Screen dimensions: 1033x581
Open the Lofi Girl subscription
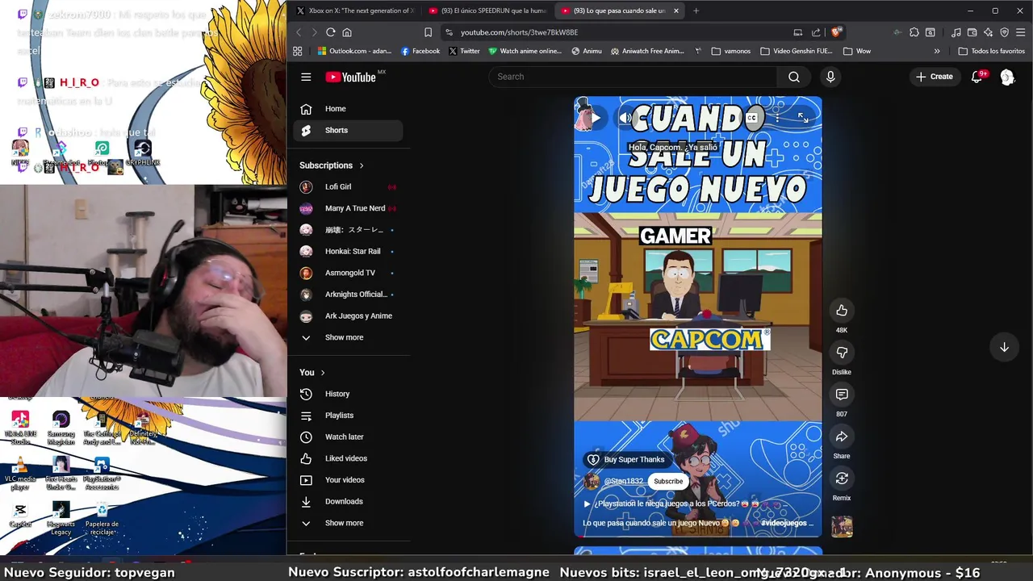349,186
